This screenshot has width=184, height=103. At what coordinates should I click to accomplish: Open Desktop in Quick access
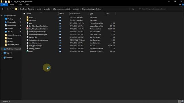click(x=10, y=19)
